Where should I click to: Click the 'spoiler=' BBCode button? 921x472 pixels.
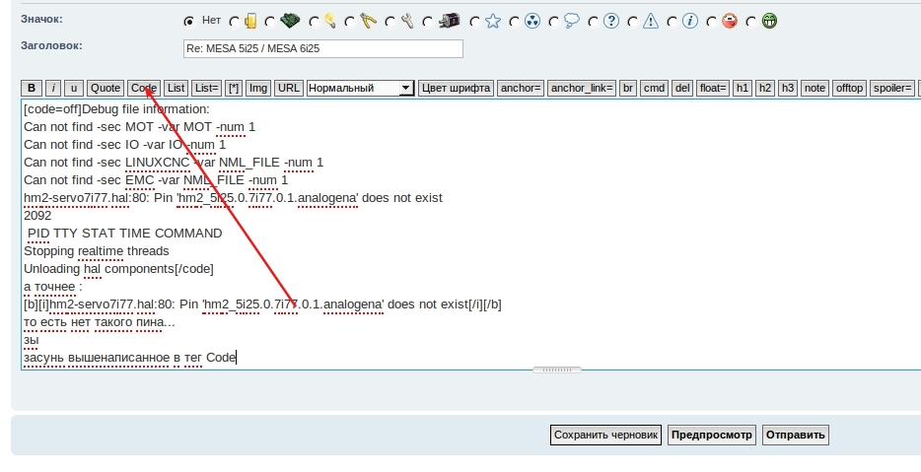(x=892, y=88)
